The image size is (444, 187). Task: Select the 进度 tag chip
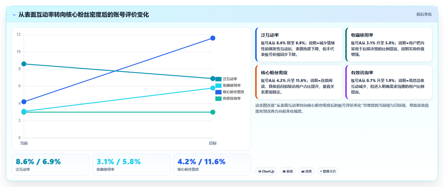pyautogui.click(x=306, y=171)
